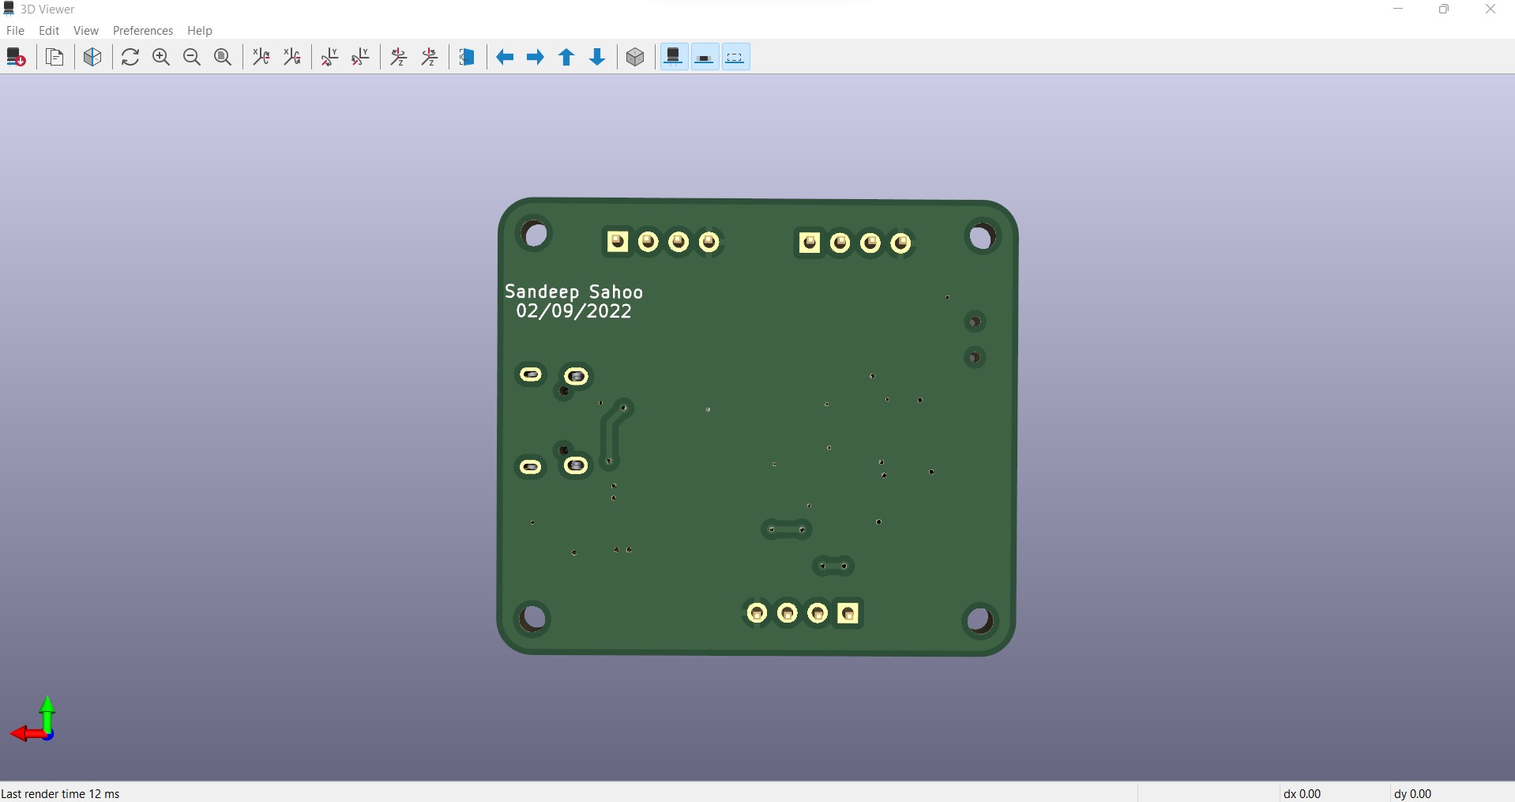Rotate the board clockwise on X axis
1515x802 pixels.
coord(261,57)
